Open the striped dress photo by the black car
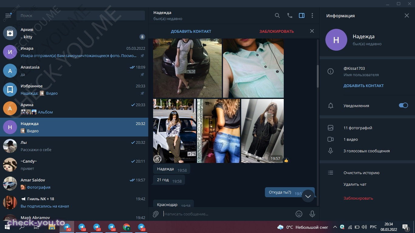Viewport: 415px width, 233px height. (187, 68)
